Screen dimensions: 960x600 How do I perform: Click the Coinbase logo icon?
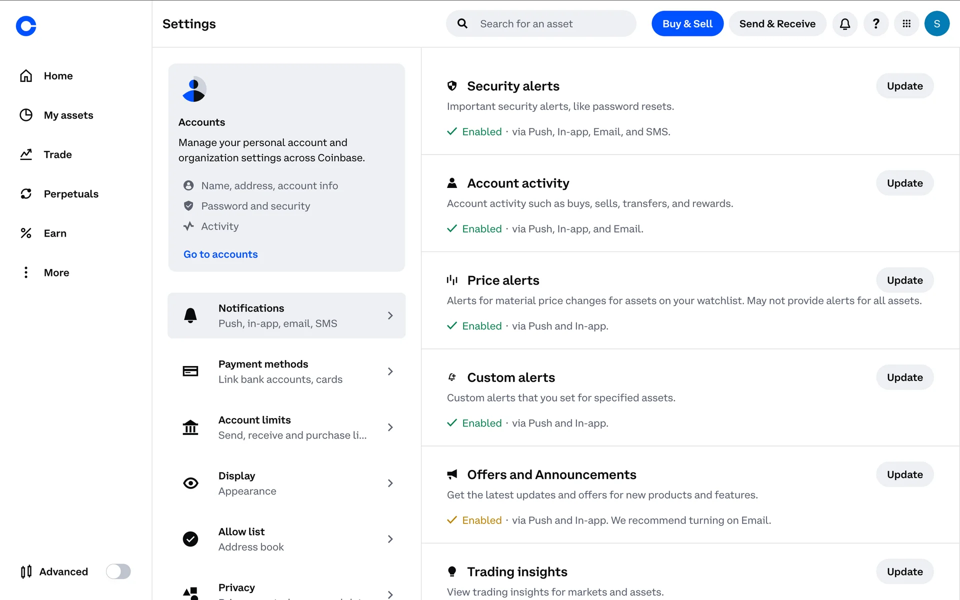pyautogui.click(x=26, y=26)
